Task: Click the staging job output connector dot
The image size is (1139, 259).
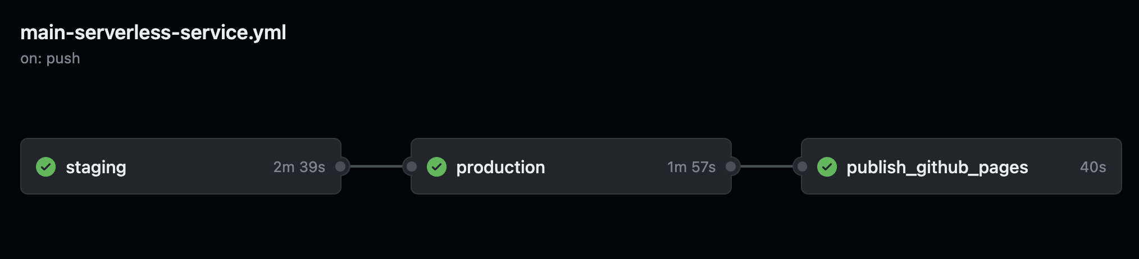Action: (340, 166)
